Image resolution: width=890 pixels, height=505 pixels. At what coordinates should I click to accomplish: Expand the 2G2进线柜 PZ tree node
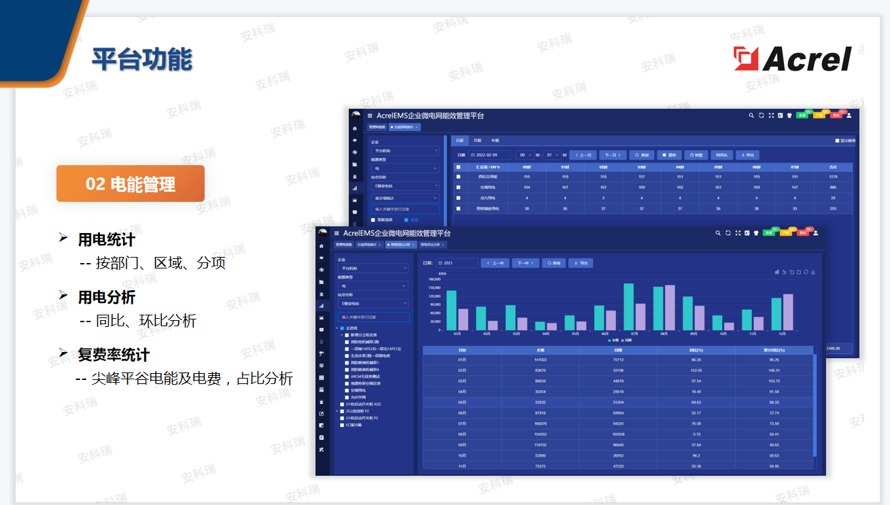click(337, 411)
